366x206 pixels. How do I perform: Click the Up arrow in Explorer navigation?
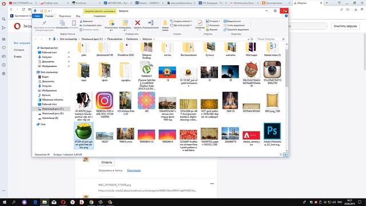coord(50,39)
